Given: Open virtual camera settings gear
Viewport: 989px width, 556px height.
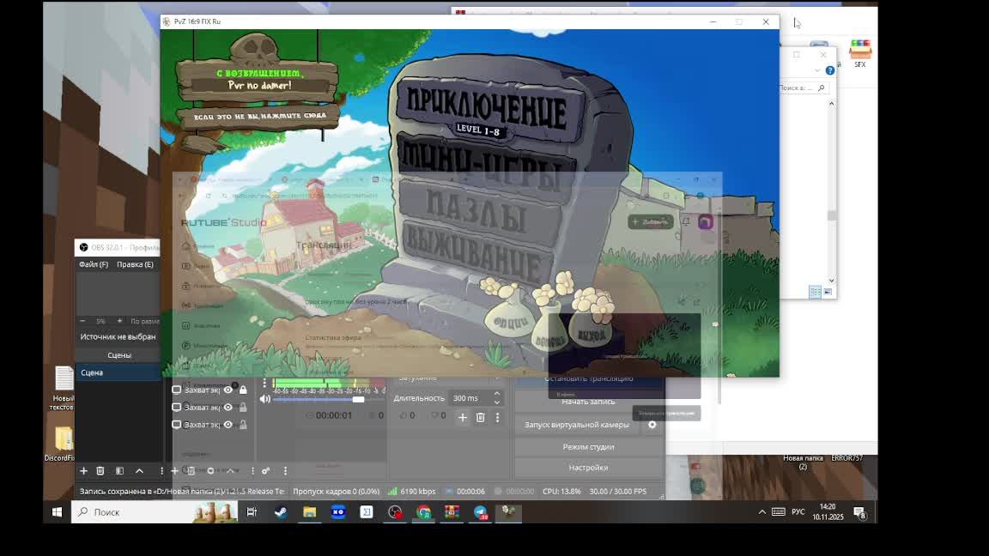Looking at the screenshot, I should coord(652,425).
